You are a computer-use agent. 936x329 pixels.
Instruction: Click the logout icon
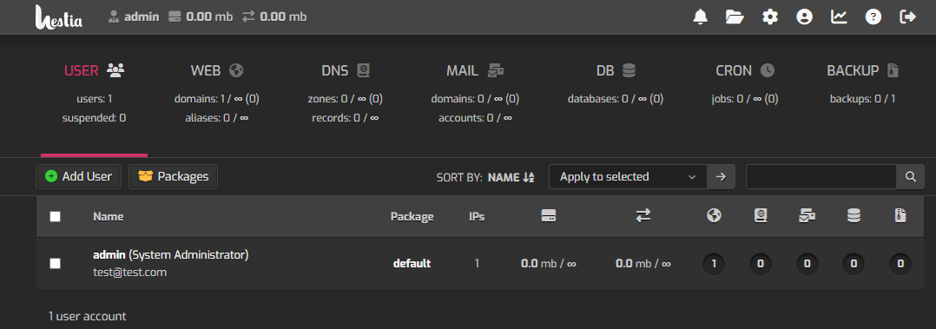[x=907, y=16]
